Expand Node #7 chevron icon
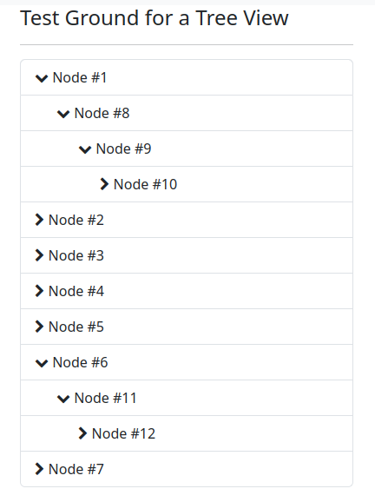The width and height of the screenshot is (375, 502). click(39, 469)
